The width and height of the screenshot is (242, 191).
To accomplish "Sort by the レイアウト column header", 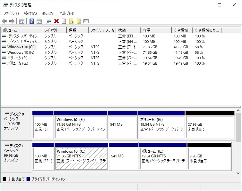I will pyautogui.click(x=55, y=30).
